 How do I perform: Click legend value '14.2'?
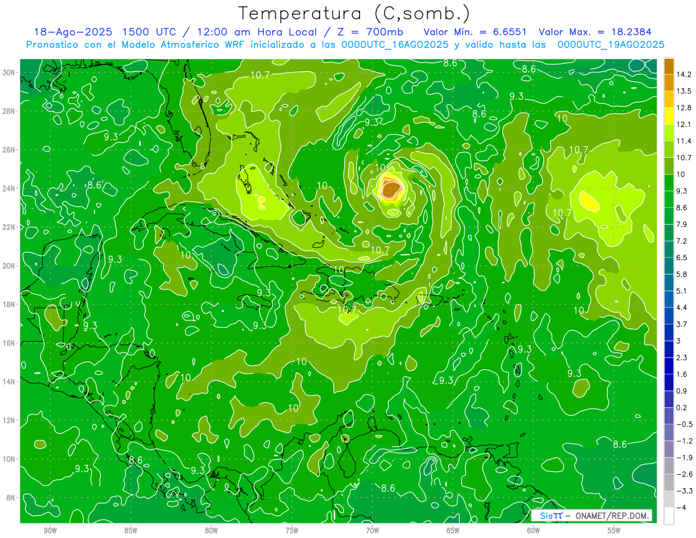[x=684, y=74]
